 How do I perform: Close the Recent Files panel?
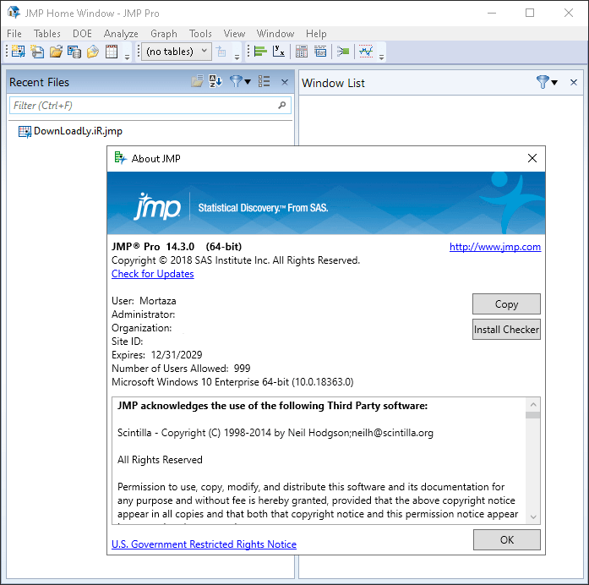(x=285, y=82)
